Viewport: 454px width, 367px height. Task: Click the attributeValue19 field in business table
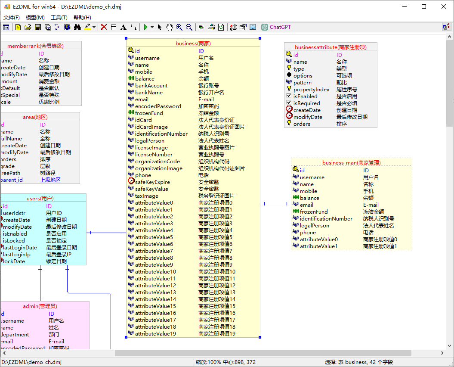point(155,334)
